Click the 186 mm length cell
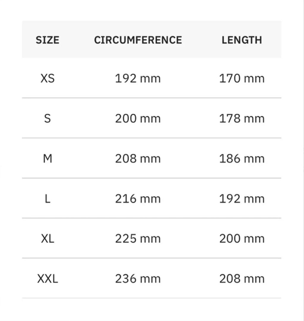This screenshot has width=304, height=321. click(x=242, y=158)
